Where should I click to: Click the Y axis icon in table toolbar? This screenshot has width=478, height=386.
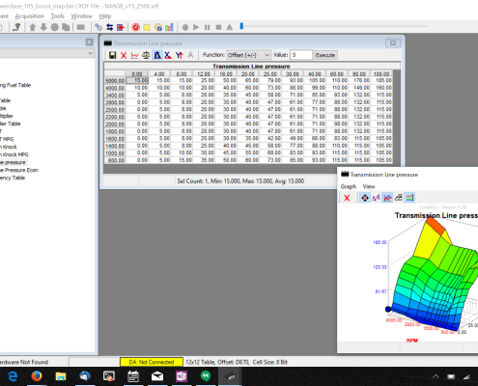(x=180, y=55)
